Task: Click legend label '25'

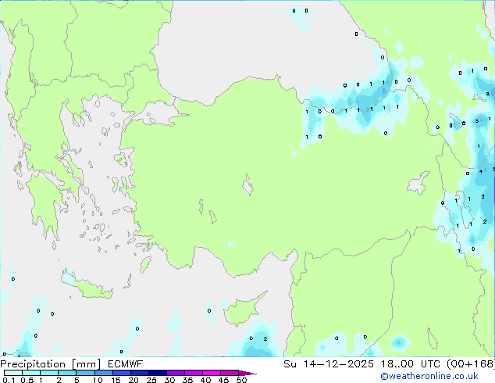Action: tap(151, 380)
